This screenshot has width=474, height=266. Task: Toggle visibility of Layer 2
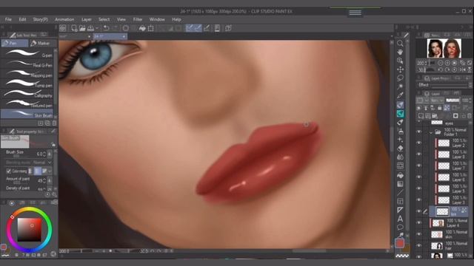point(419,143)
